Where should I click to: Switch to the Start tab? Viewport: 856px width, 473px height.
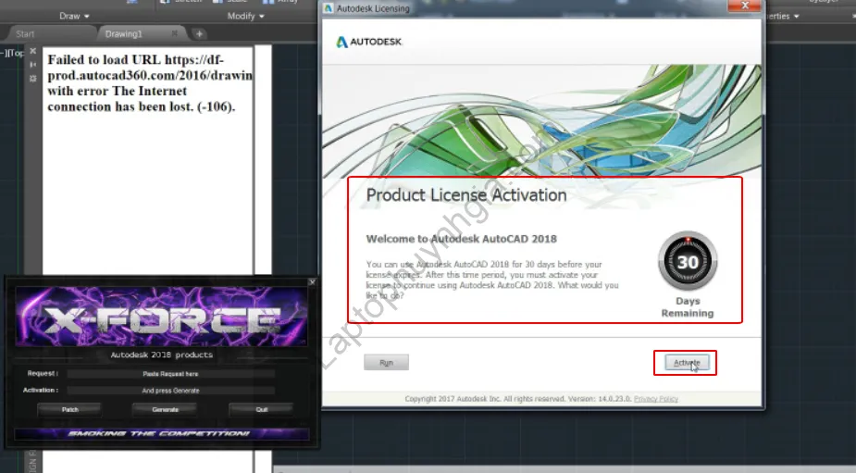click(26, 34)
